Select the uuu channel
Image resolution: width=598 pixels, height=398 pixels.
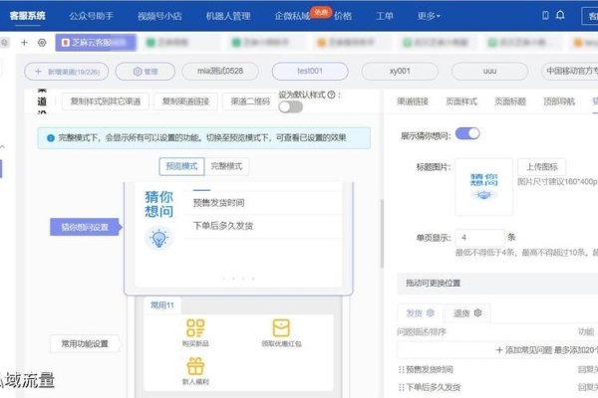[x=489, y=72]
